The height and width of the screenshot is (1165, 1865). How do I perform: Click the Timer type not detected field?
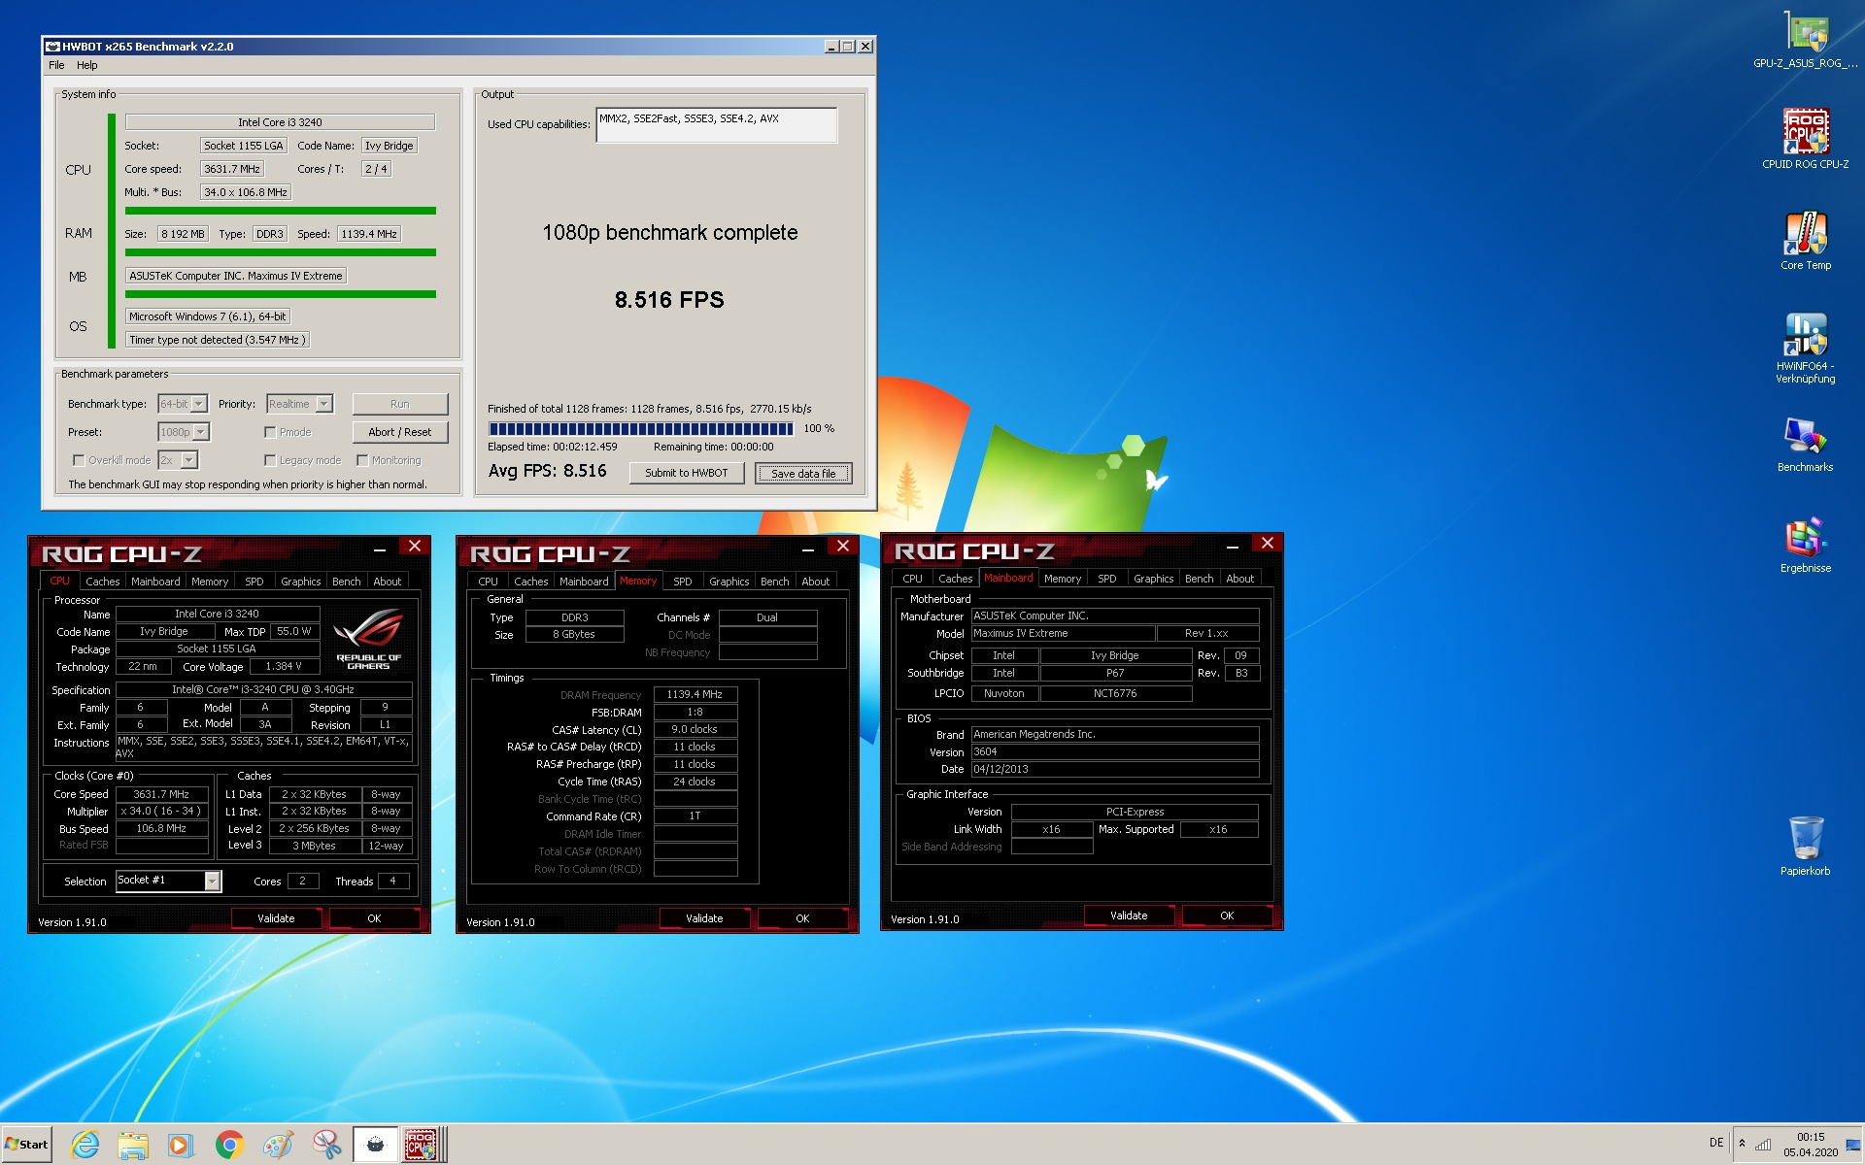point(218,340)
